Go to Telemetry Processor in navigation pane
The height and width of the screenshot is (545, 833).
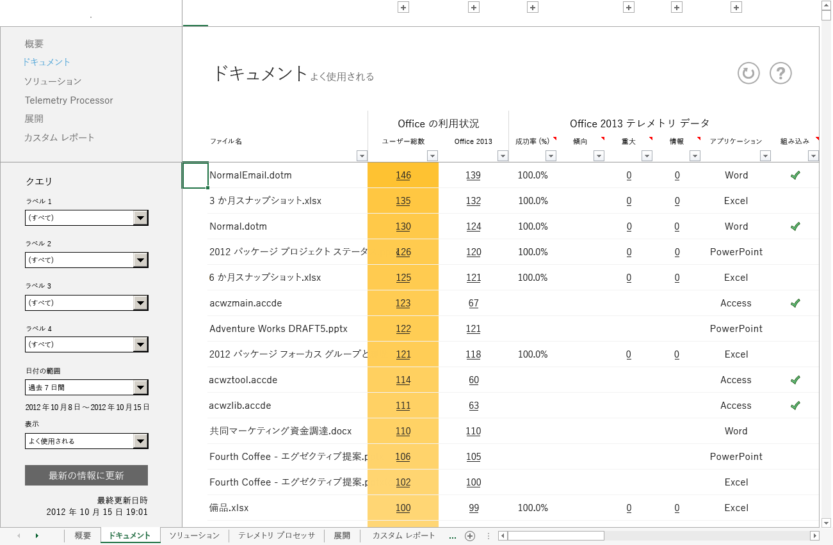point(69,100)
